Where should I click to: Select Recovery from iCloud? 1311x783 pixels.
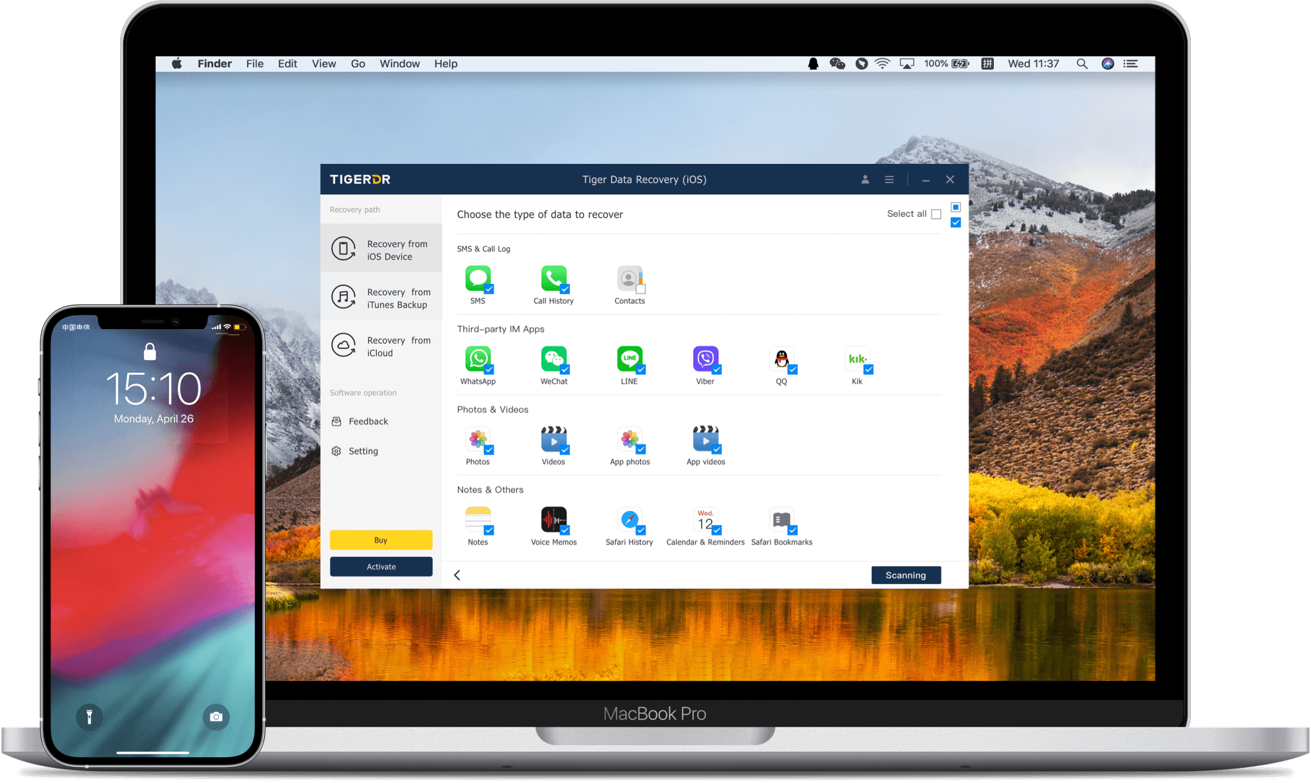coord(381,346)
